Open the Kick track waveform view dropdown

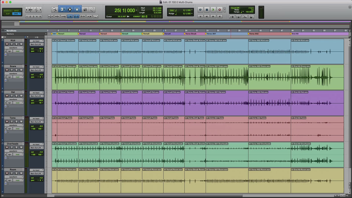click(x=14, y=48)
